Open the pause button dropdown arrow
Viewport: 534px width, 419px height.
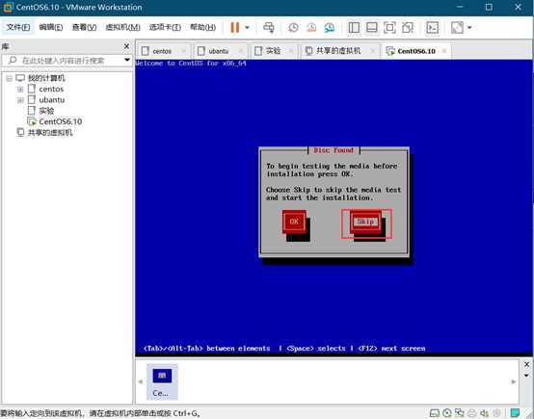tap(248, 27)
